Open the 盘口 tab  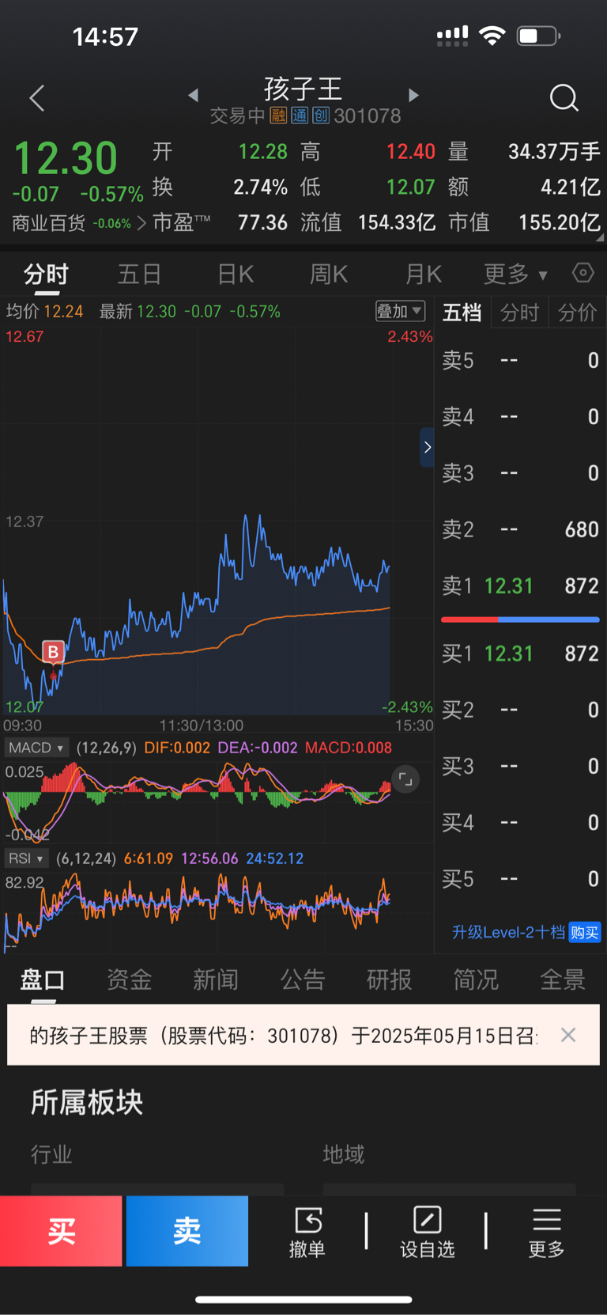[x=43, y=980]
